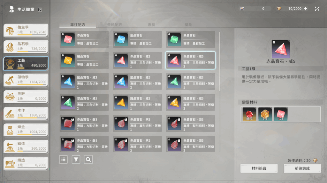Click the 58/3 red ore material

coord(249,114)
